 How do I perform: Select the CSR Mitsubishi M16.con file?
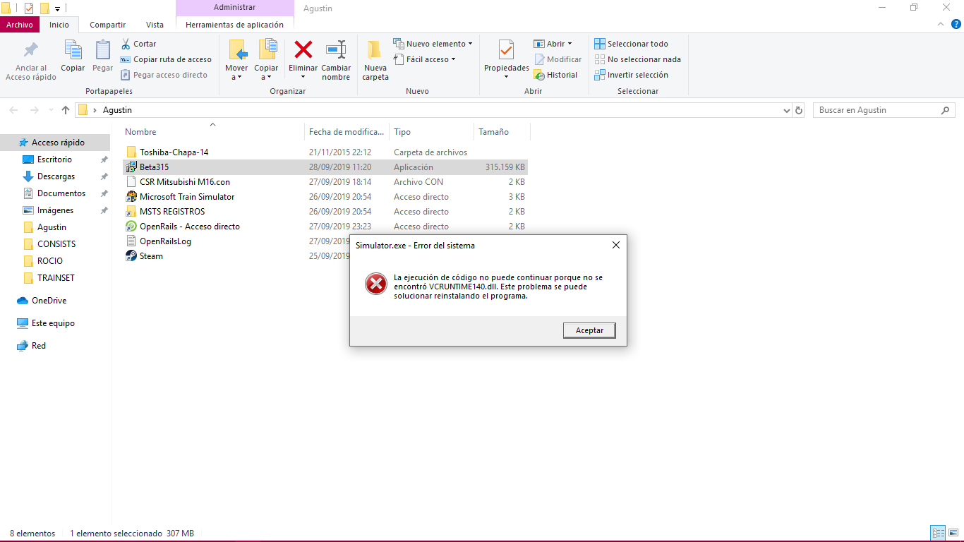coord(184,182)
